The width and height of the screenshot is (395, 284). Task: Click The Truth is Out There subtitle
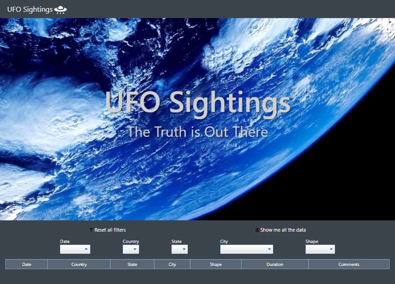(198, 132)
